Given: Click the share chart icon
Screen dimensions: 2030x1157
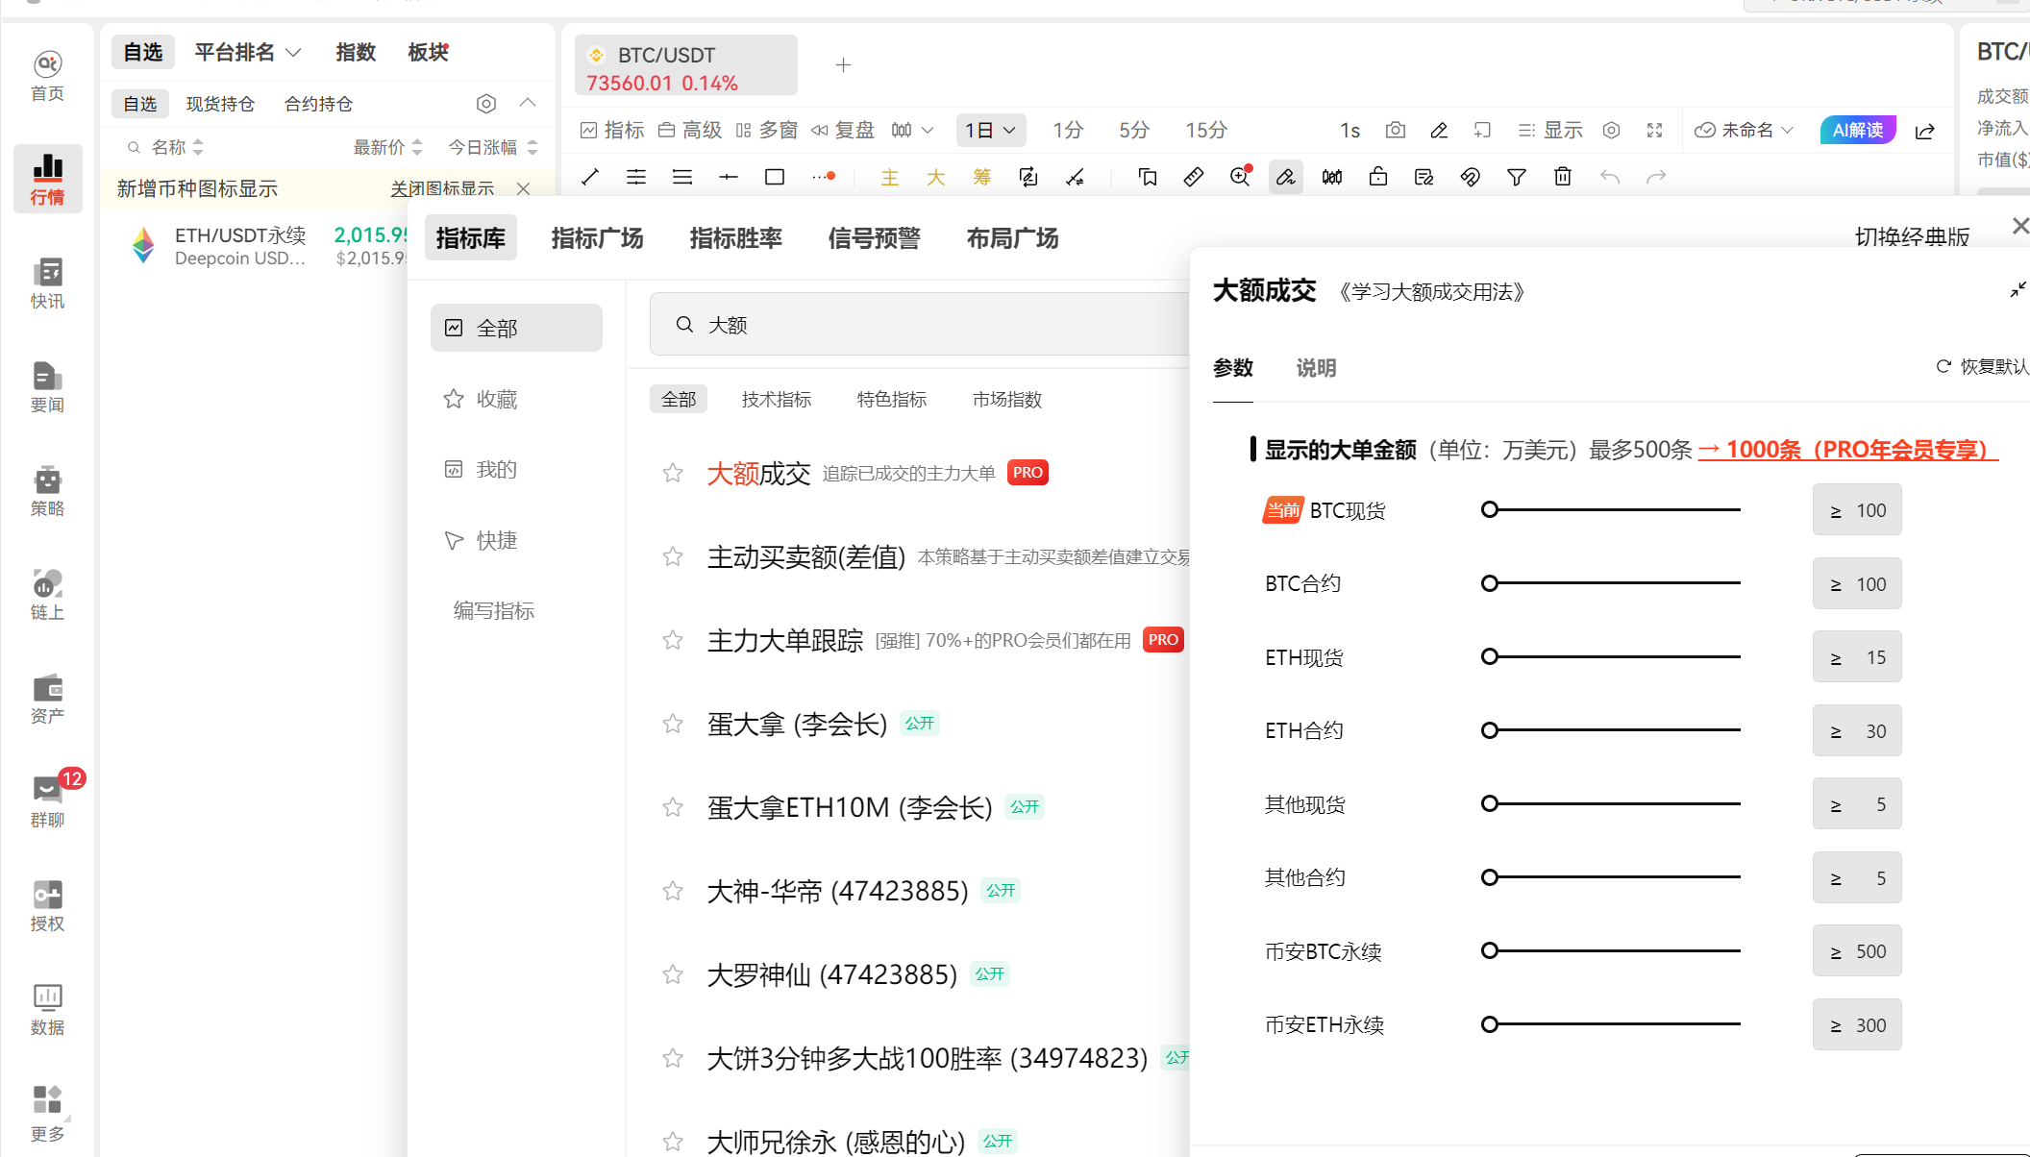Looking at the screenshot, I should (x=1924, y=131).
